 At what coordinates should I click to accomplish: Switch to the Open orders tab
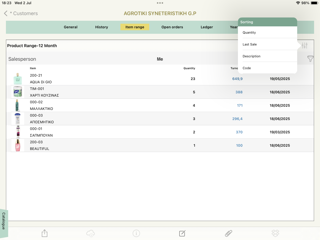click(172, 27)
